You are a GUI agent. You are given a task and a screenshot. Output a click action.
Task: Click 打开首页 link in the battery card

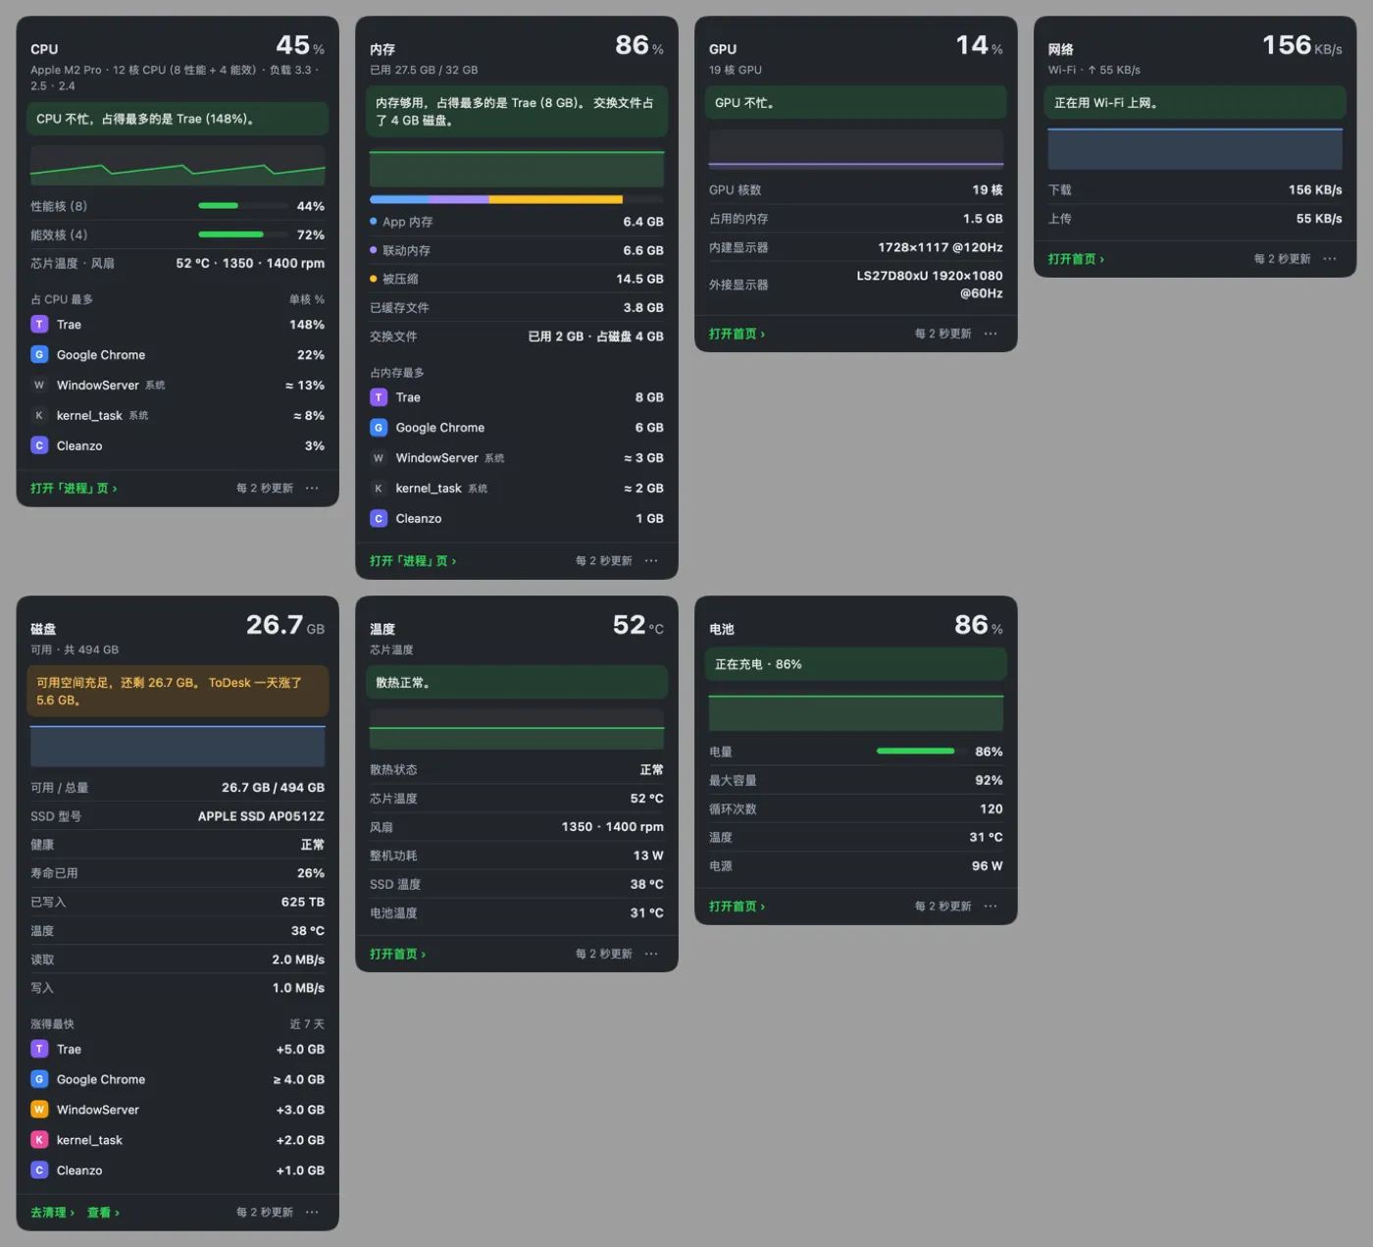pyautogui.click(x=737, y=907)
